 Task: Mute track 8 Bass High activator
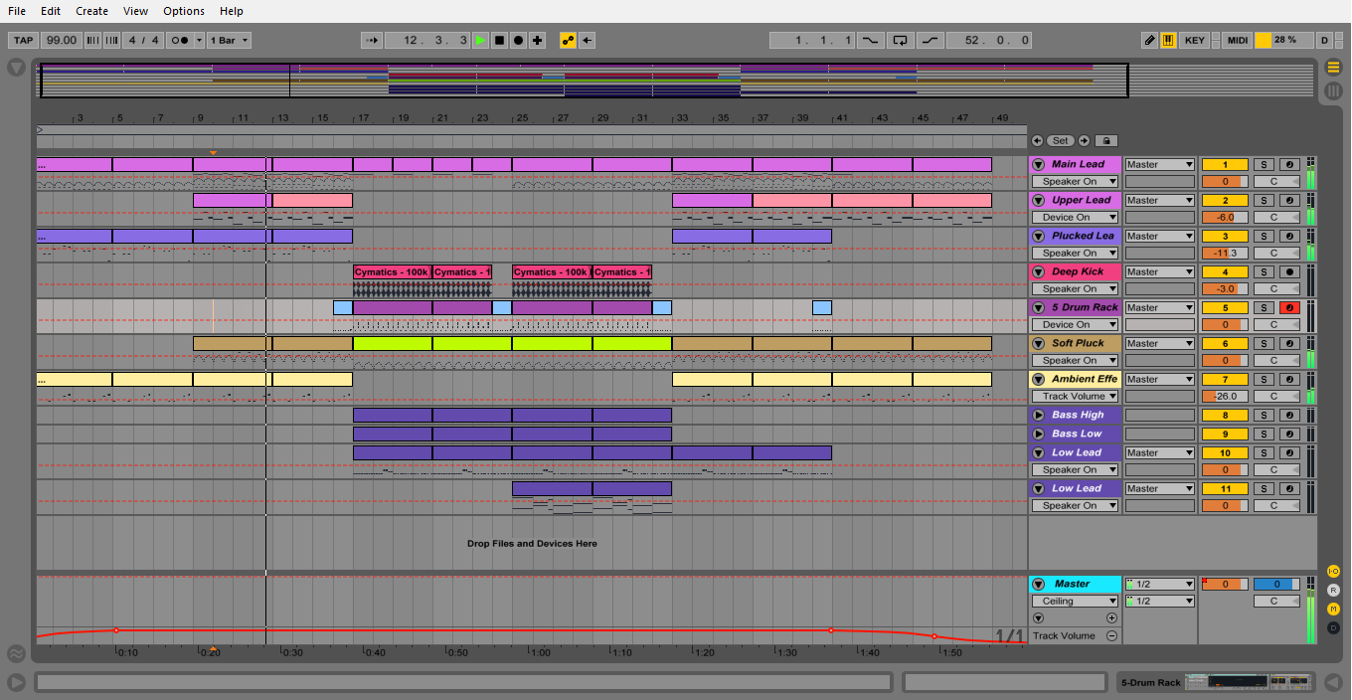tap(1226, 415)
